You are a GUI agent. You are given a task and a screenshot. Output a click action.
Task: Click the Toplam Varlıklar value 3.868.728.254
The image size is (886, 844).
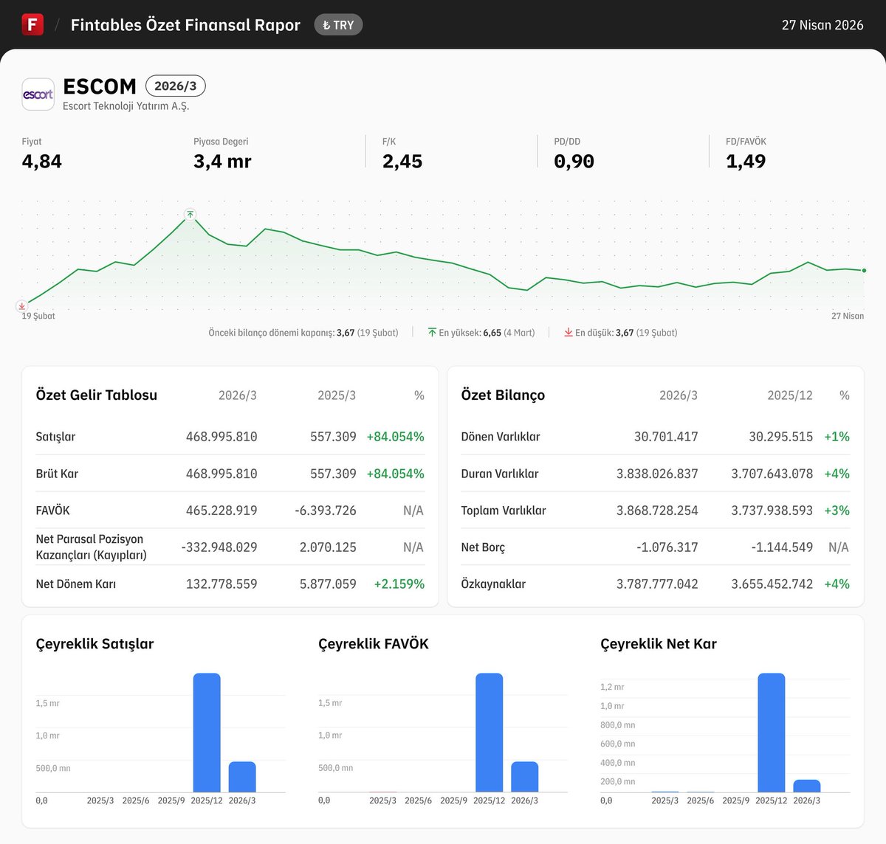(x=657, y=511)
